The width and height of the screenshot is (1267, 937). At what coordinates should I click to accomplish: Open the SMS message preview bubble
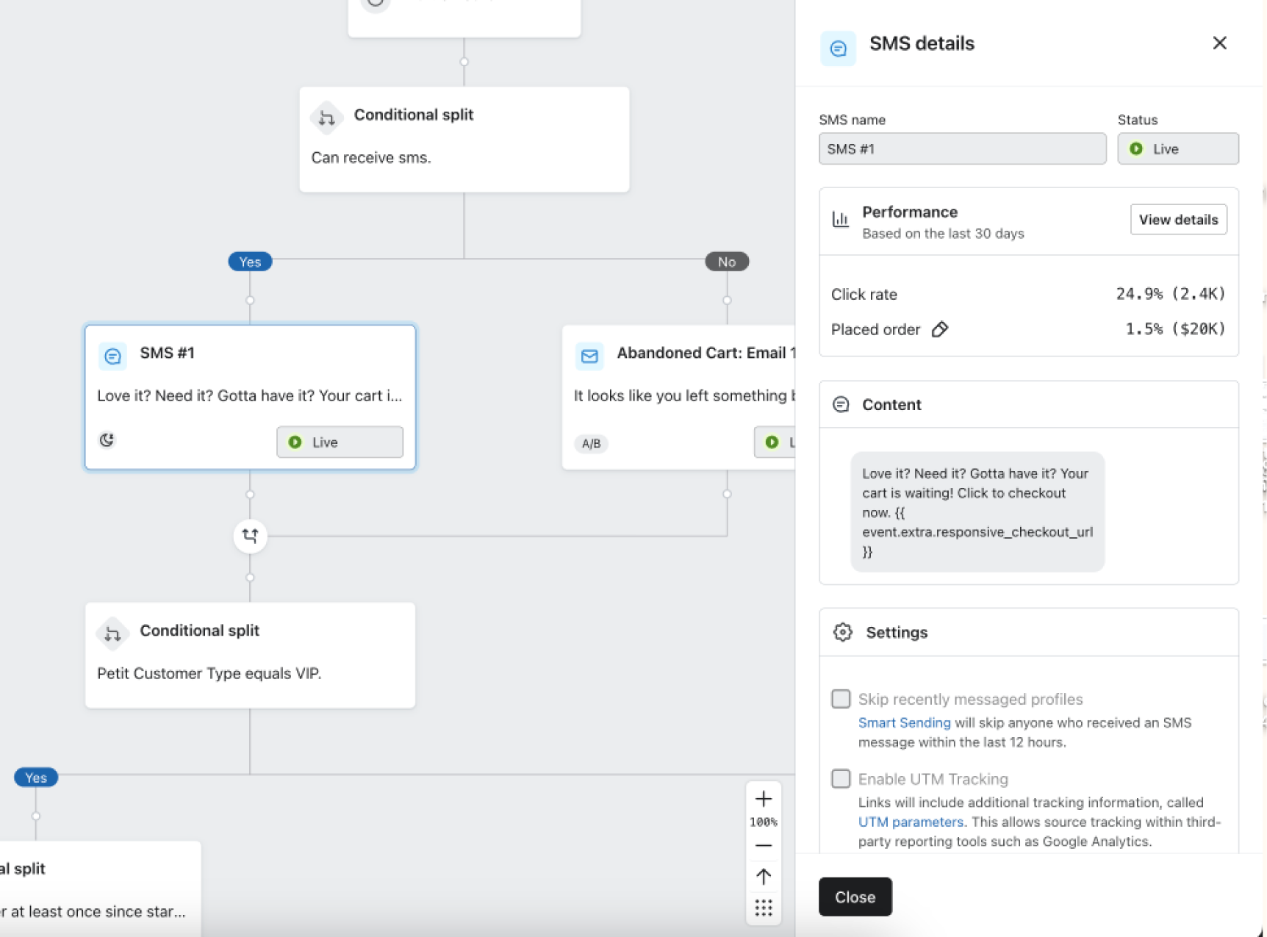click(x=977, y=512)
